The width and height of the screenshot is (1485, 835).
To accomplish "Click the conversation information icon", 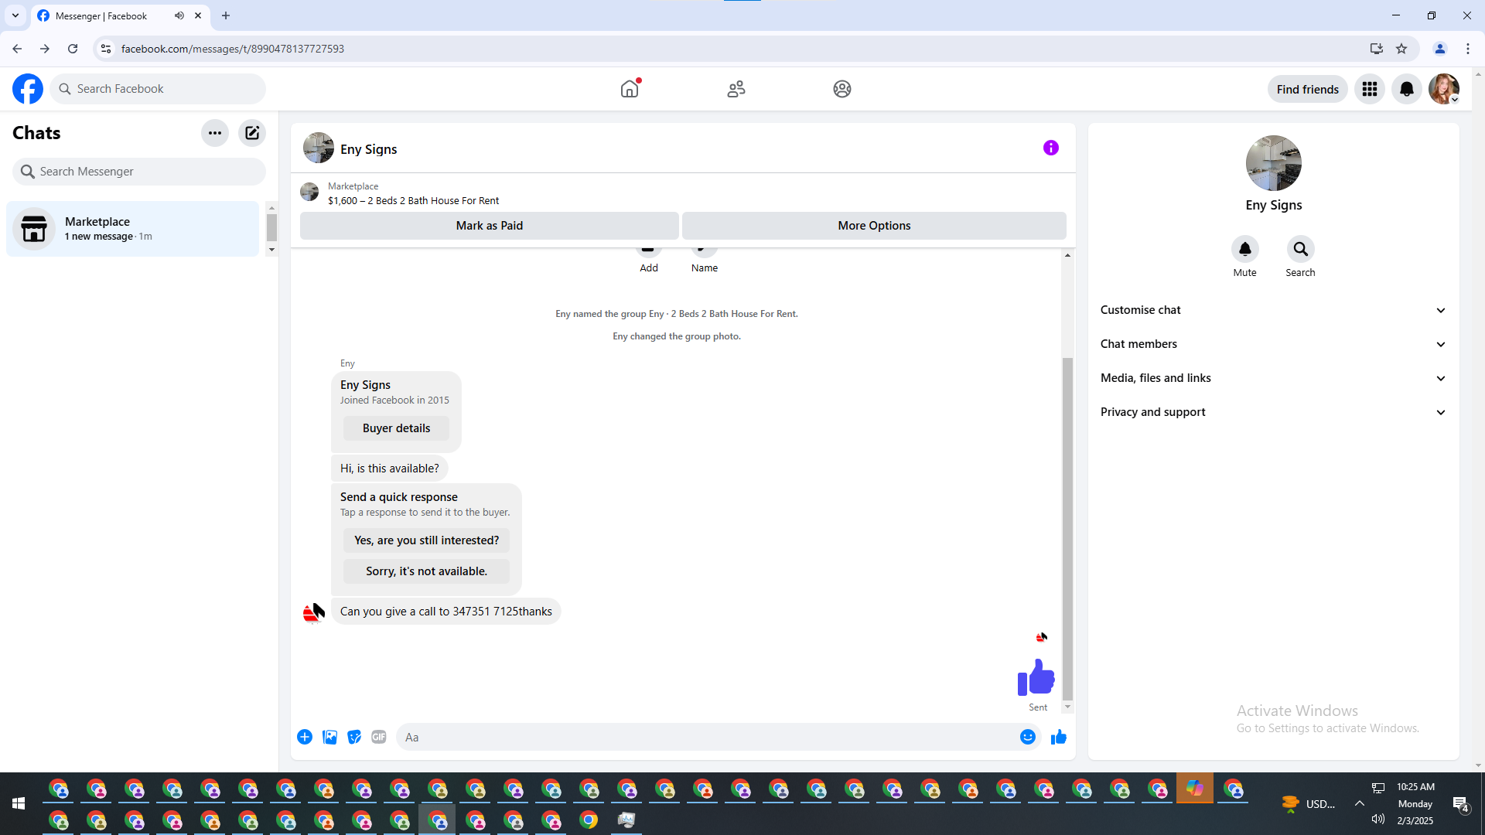I will (x=1051, y=148).
